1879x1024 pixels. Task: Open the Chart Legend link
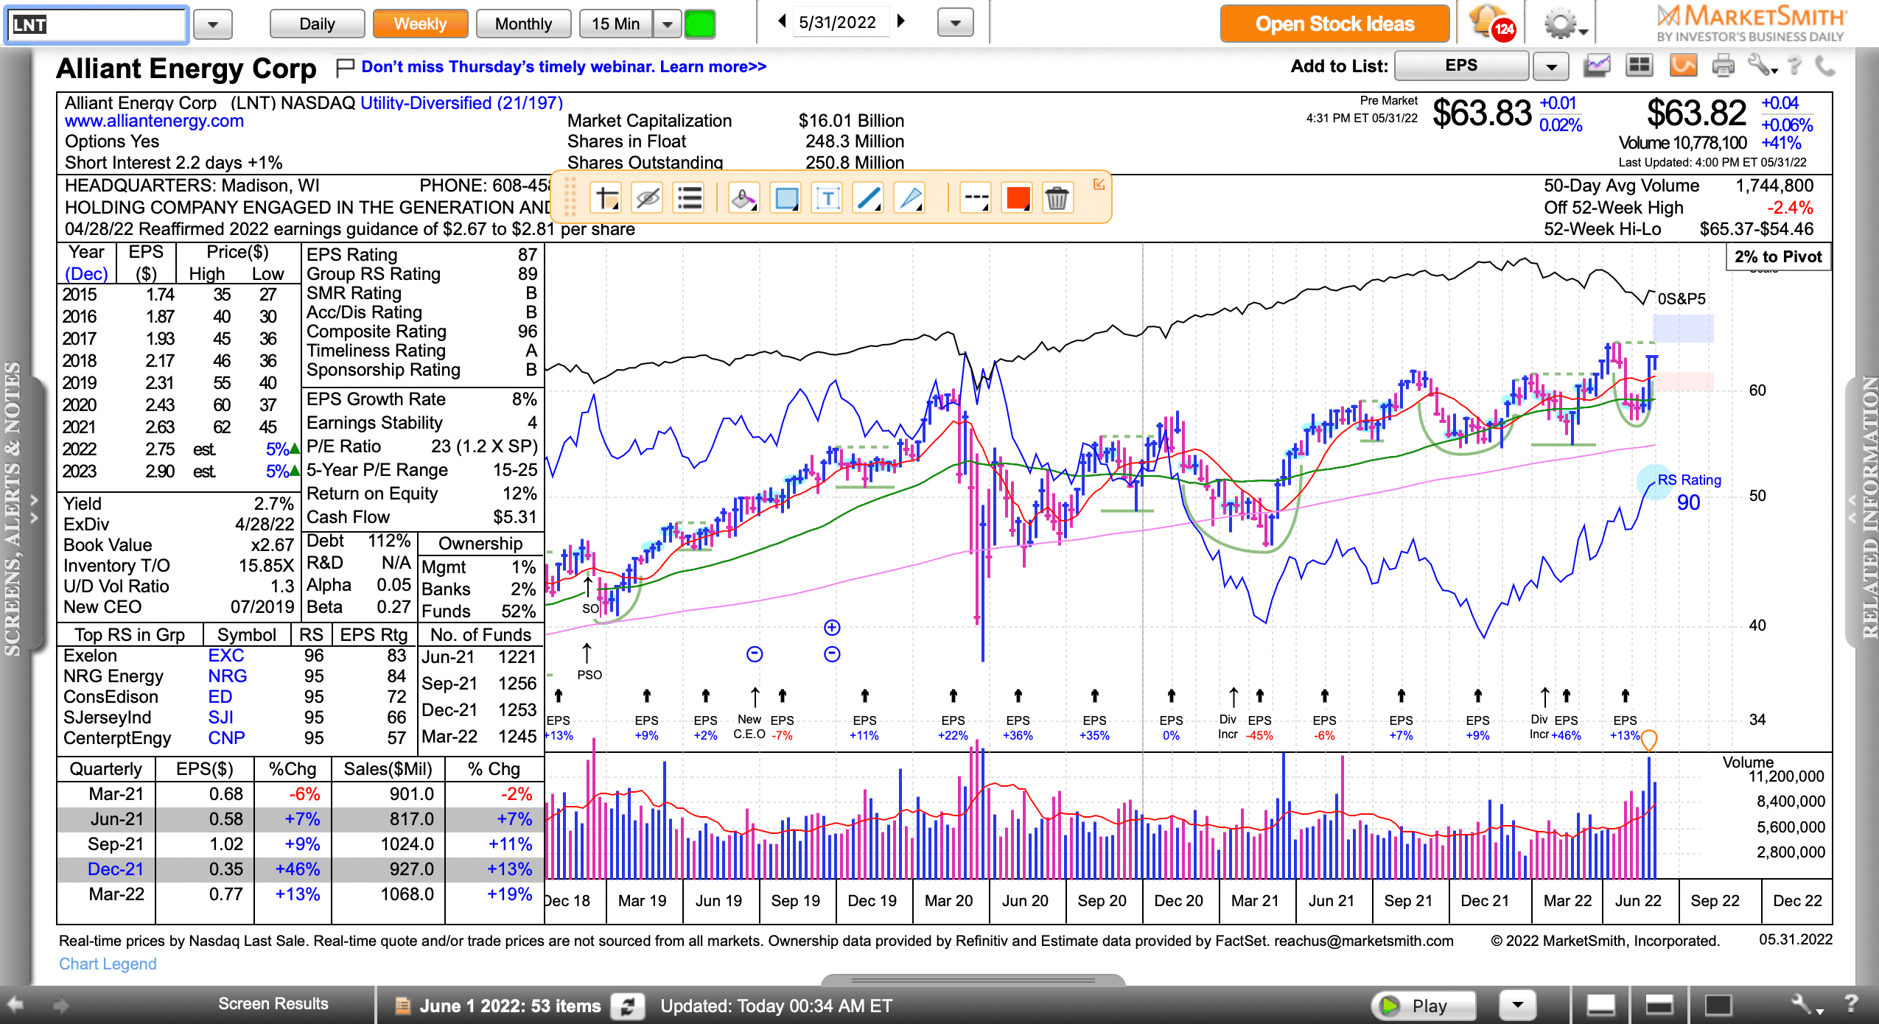coord(108,964)
